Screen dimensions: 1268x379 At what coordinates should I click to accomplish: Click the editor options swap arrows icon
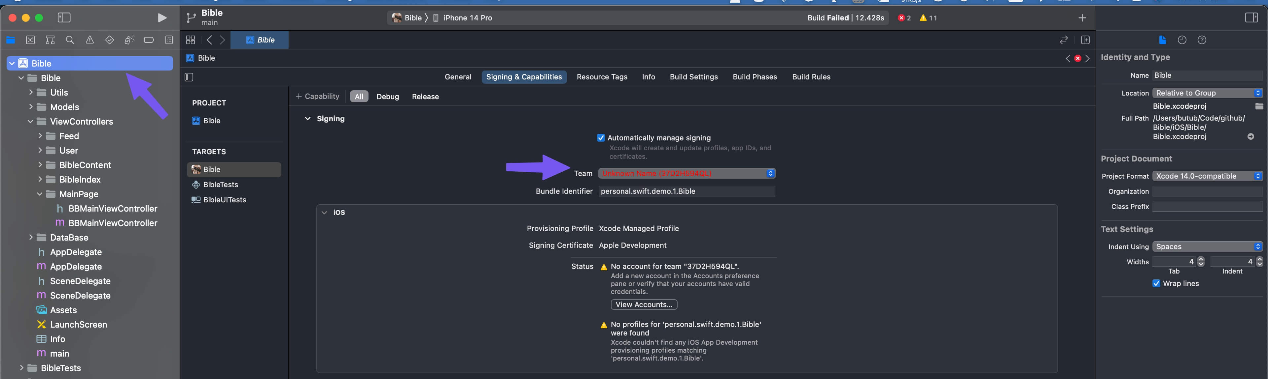point(1064,40)
